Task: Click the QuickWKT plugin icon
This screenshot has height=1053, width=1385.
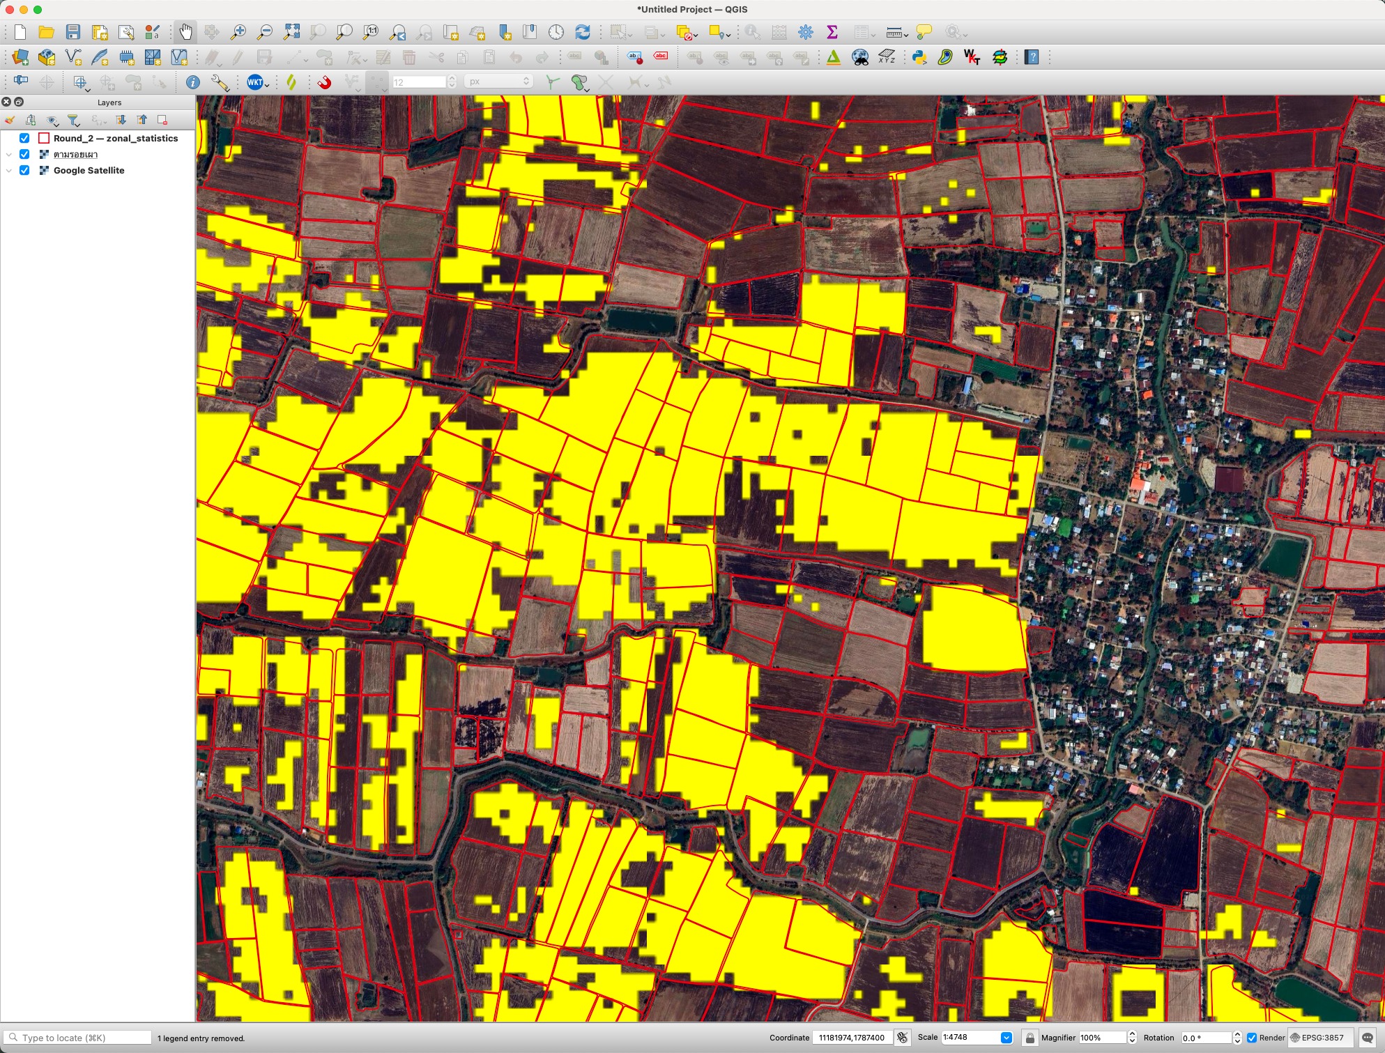Action: (x=972, y=57)
